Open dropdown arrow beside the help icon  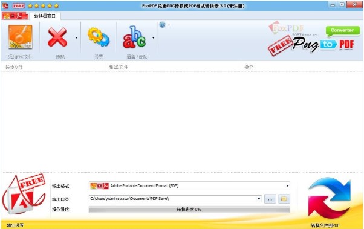pyautogui.click(x=169, y=25)
